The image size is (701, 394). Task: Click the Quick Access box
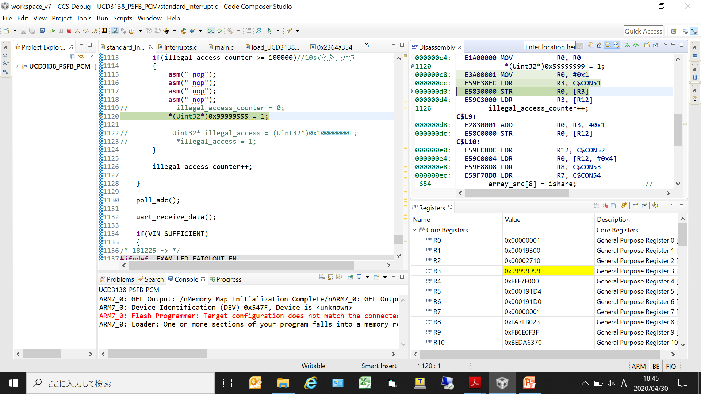coord(643,31)
